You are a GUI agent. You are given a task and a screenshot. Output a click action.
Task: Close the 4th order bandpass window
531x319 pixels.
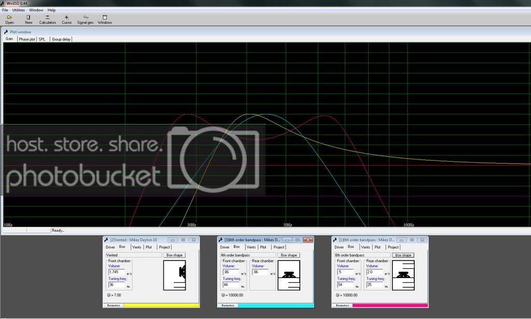point(308,240)
